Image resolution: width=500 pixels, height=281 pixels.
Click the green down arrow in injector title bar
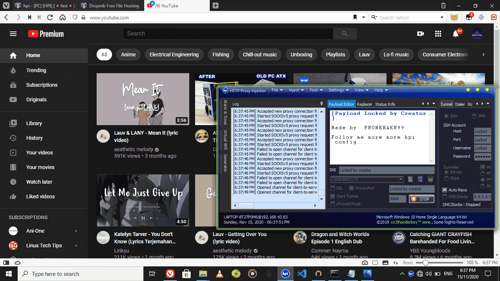pyautogui.click(x=468, y=90)
